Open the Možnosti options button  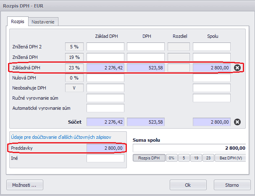[x=25, y=185]
